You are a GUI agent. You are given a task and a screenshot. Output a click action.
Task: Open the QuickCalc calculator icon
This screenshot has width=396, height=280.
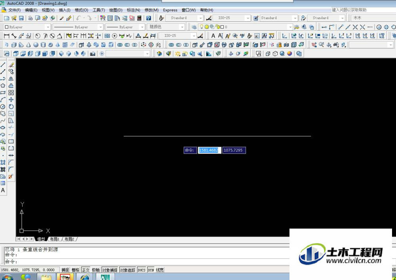(139, 18)
